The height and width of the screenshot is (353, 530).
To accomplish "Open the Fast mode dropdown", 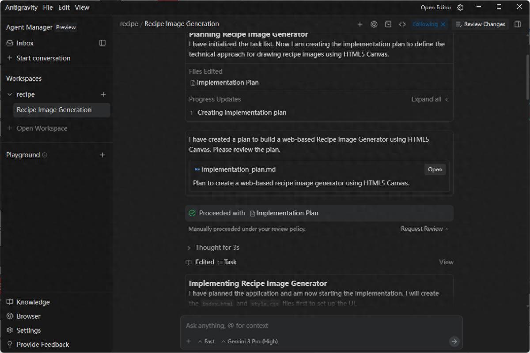I will (x=206, y=341).
